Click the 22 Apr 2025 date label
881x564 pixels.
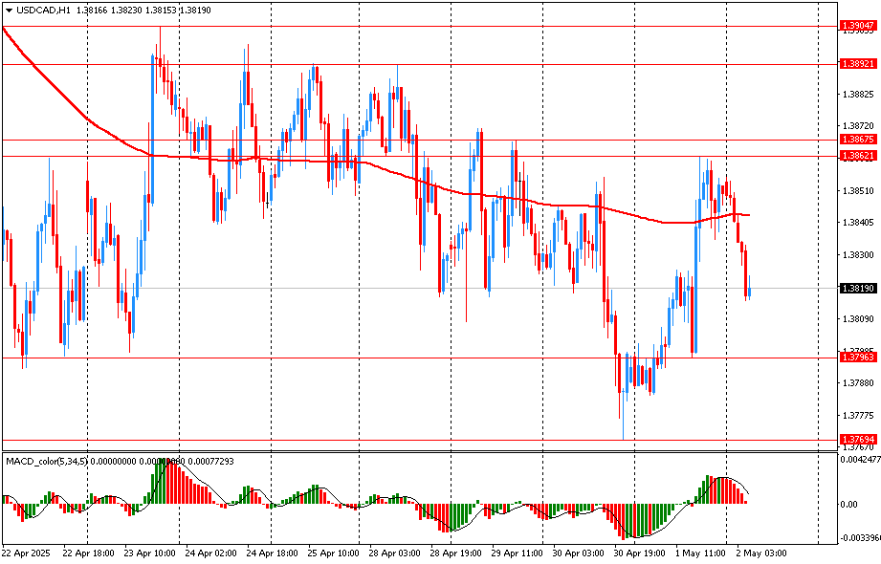pos(28,553)
